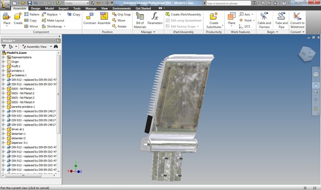Click the Grip Snap button
This screenshot has width=321, height=190.
point(121,15)
